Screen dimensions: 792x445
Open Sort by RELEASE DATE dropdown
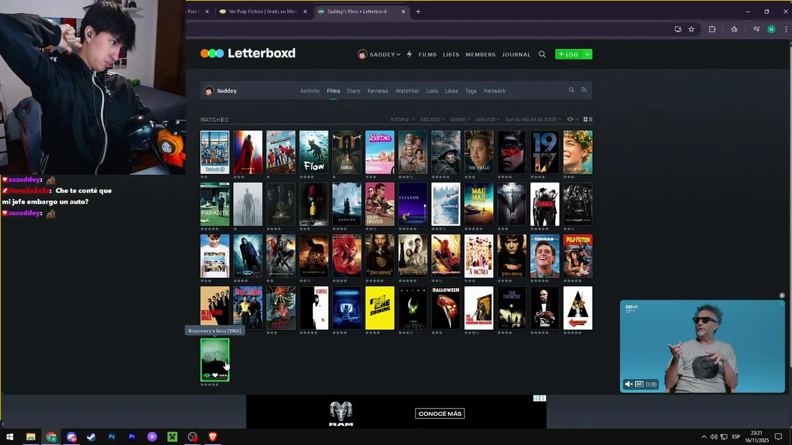click(x=533, y=119)
